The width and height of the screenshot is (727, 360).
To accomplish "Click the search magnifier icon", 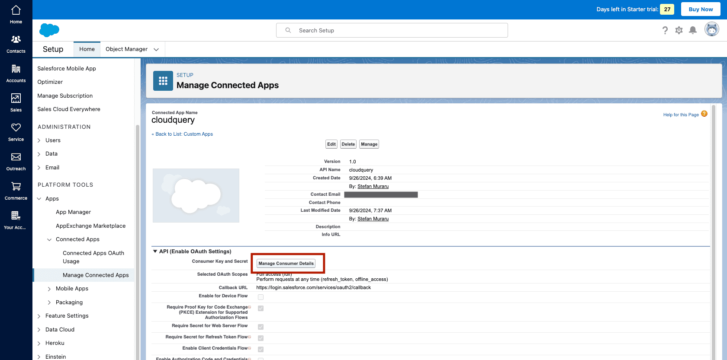I will pos(288,30).
